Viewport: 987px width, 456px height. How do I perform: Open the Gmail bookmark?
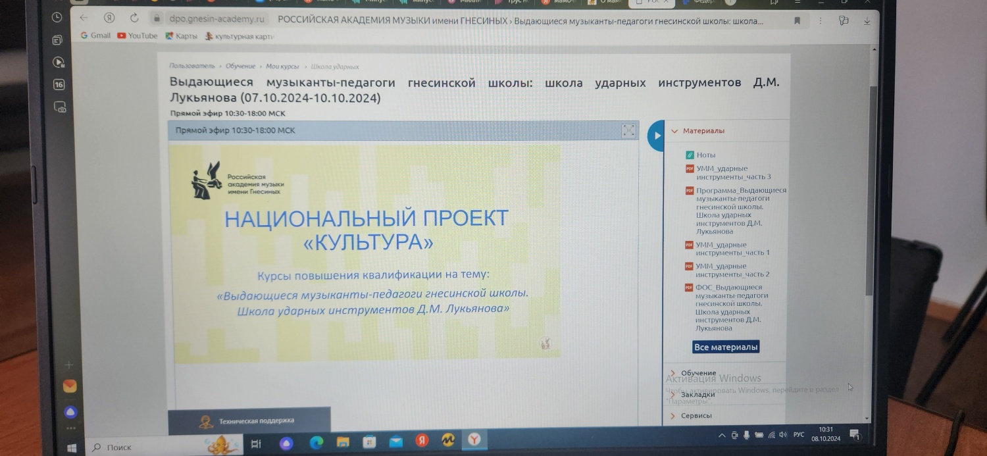pyautogui.click(x=95, y=36)
